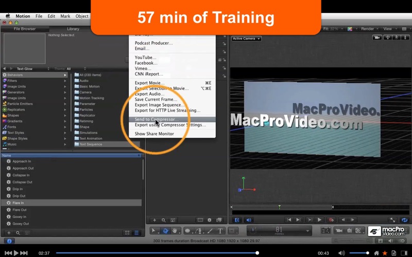Select the Paint Stroke brush tool
Image resolution: width=412 pixels, height=257 pixels.
click(x=210, y=231)
